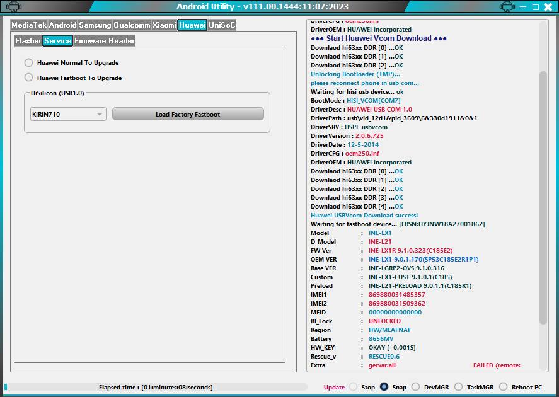The image size is (559, 397).
Task: Click the log panel vertical scrollbar
Action: [x=543, y=198]
